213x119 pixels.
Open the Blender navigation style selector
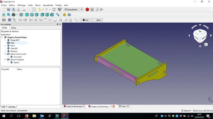(x=186, y=111)
